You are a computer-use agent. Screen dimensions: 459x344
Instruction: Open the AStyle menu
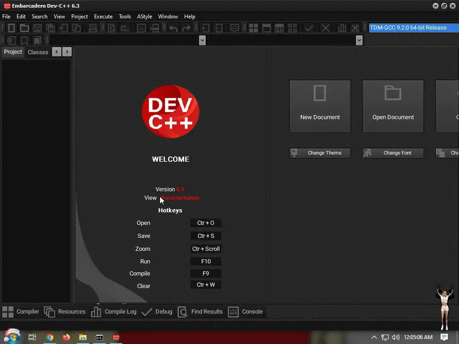click(145, 17)
